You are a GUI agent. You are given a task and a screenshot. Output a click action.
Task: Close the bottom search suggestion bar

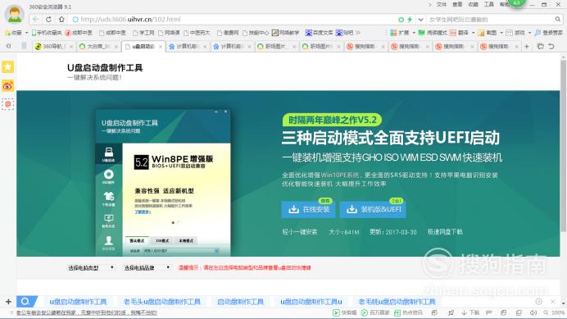click(553, 301)
